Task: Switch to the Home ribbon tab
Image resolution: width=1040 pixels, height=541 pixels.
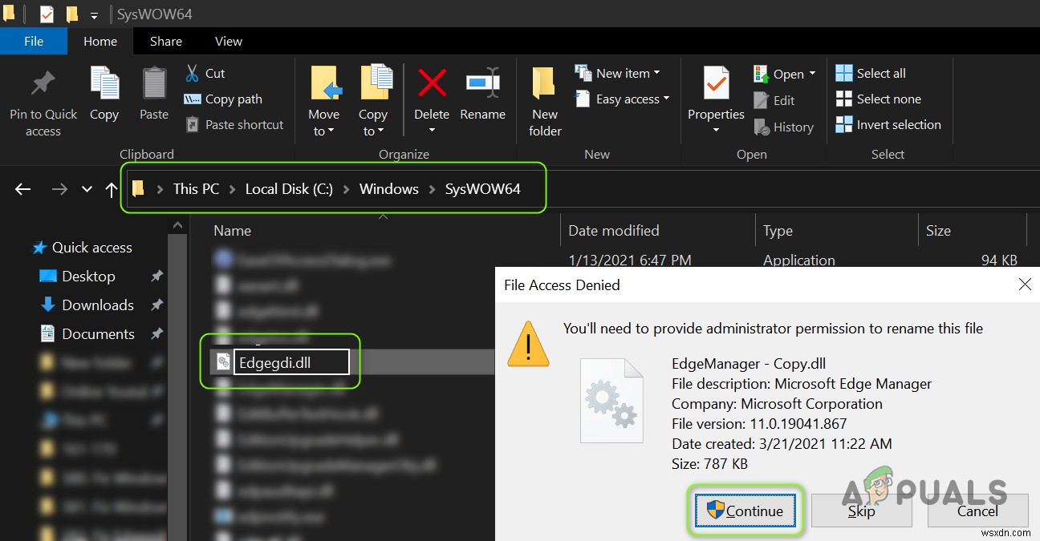Action: 100,42
